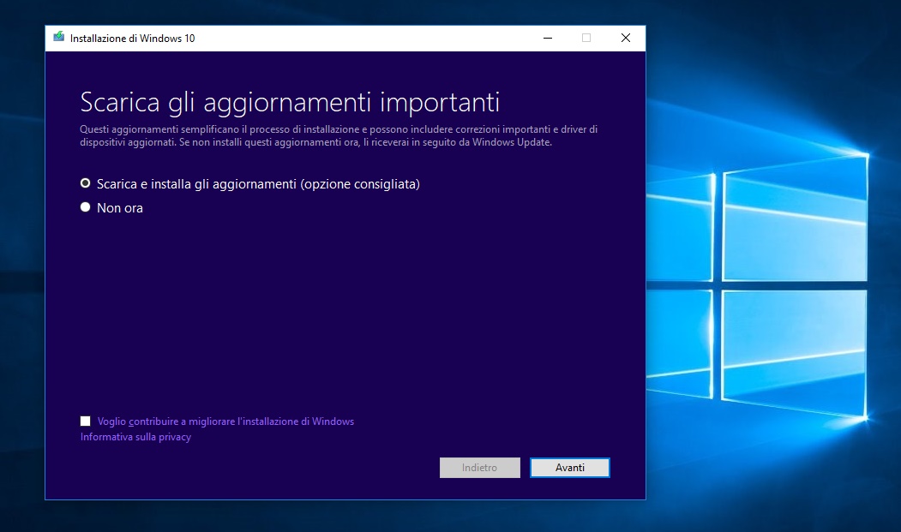Tick 'Voglio contribuire a migliorare l'installazione' checkbox
Viewport: 901px width, 532px height.
(x=85, y=421)
